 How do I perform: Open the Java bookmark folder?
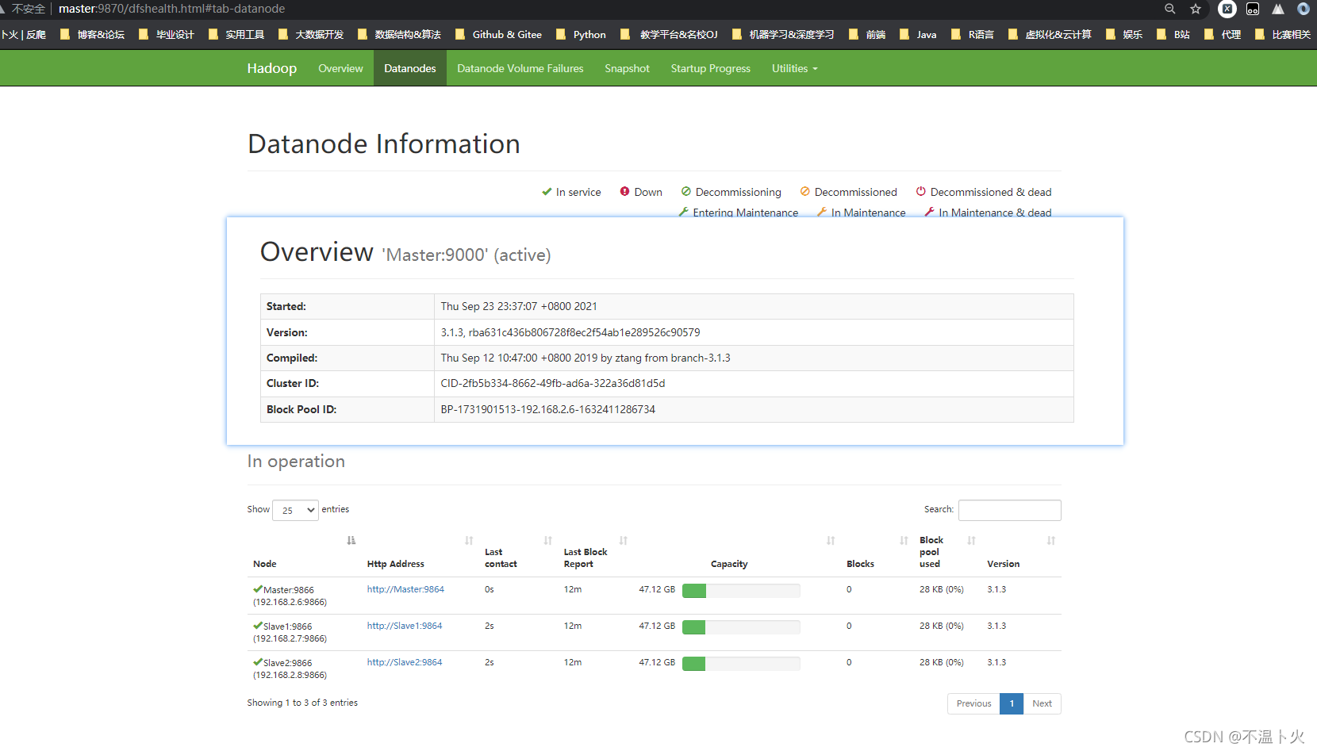[x=918, y=34]
